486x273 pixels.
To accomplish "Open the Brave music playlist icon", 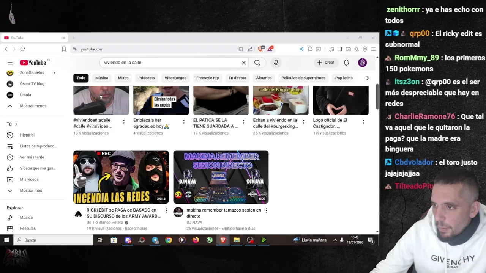I will (x=332, y=49).
